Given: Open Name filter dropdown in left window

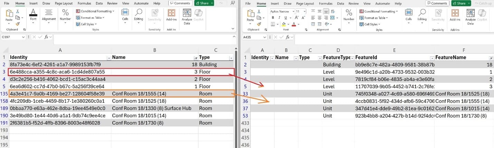Looking at the screenshot, I should click(196, 58).
